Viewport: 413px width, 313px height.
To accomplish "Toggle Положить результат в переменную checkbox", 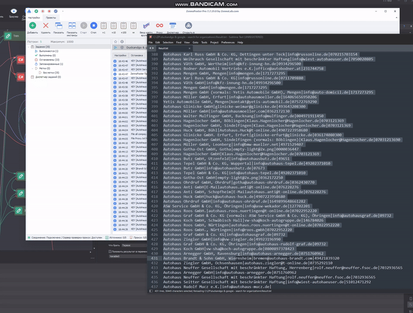I will 110,251.
